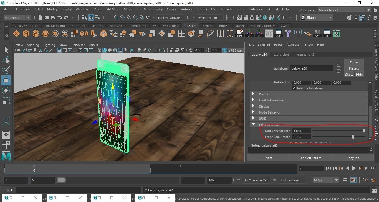Toggle smooth shade all in viewport
The width and height of the screenshot is (379, 202).
pyautogui.click(x=105, y=50)
